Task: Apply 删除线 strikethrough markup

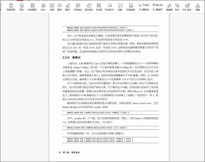Action: pyautogui.click(x=143, y=10)
